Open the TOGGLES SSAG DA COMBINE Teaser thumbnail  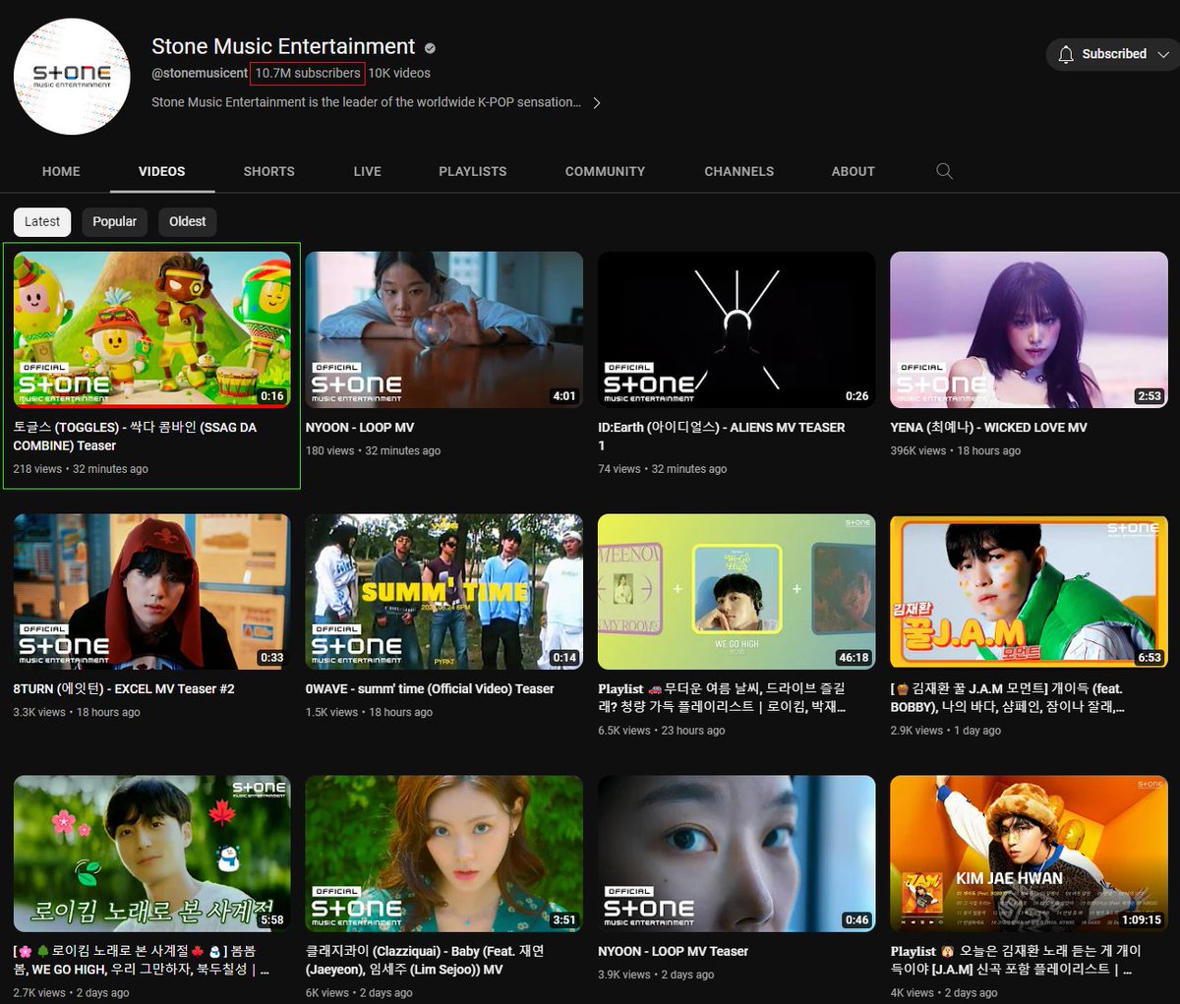pyautogui.click(x=150, y=328)
